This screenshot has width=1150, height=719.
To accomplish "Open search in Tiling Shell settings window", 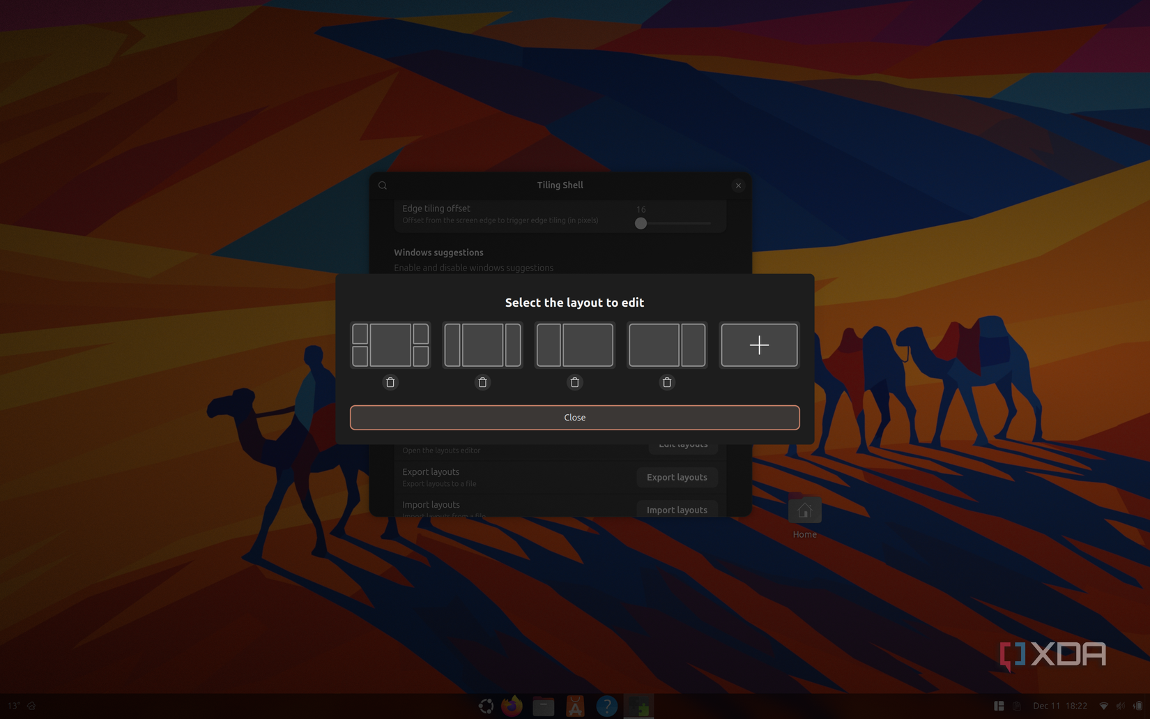I will click(383, 186).
